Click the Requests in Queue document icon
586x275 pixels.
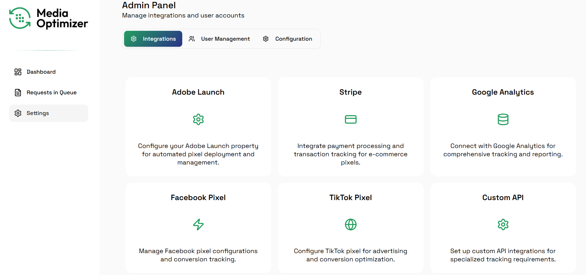[18, 93]
